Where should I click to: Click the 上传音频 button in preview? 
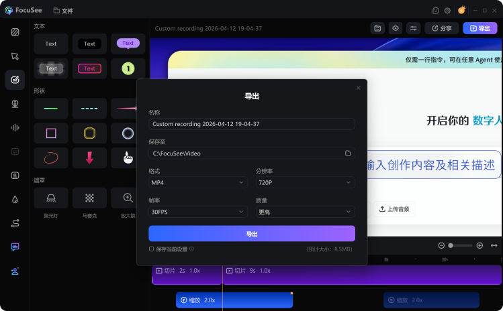coord(394,209)
